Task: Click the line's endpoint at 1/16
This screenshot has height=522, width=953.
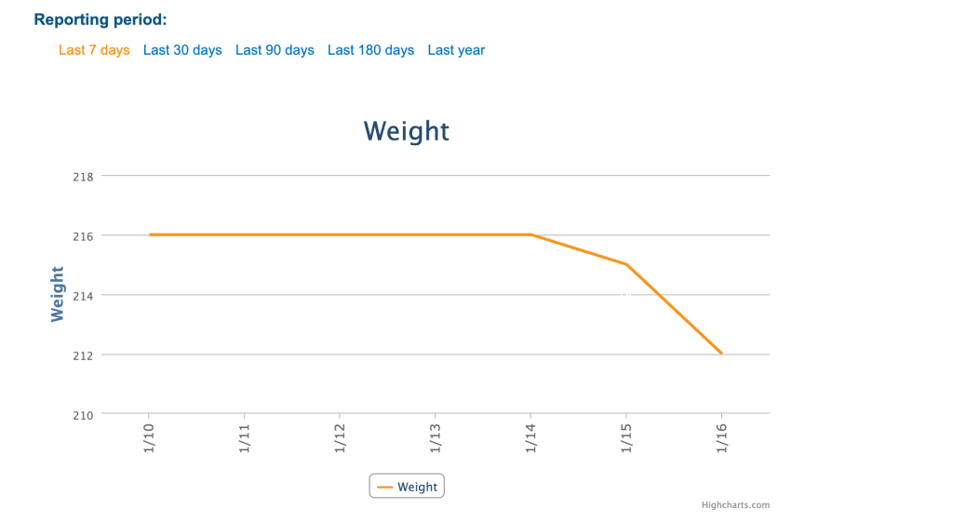Action: point(721,354)
